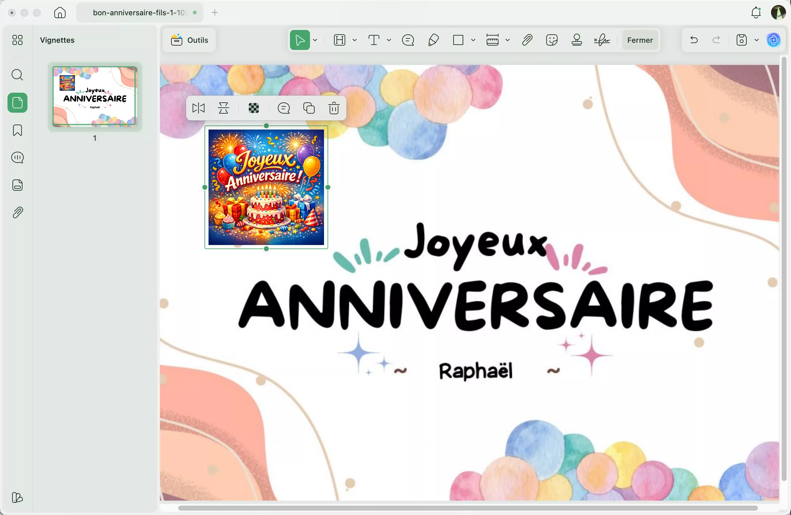The height and width of the screenshot is (515, 791).
Task: Open the Outils menu
Action: pyautogui.click(x=189, y=40)
